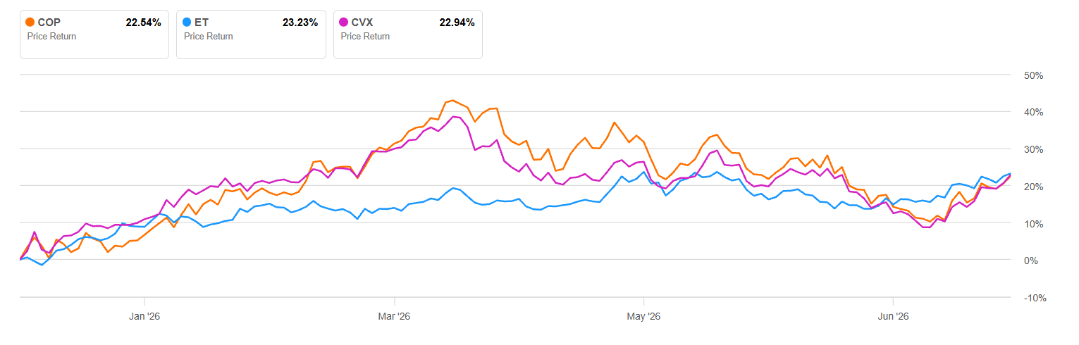Select the COP ticker label
The image size is (1079, 345).
[x=49, y=23]
